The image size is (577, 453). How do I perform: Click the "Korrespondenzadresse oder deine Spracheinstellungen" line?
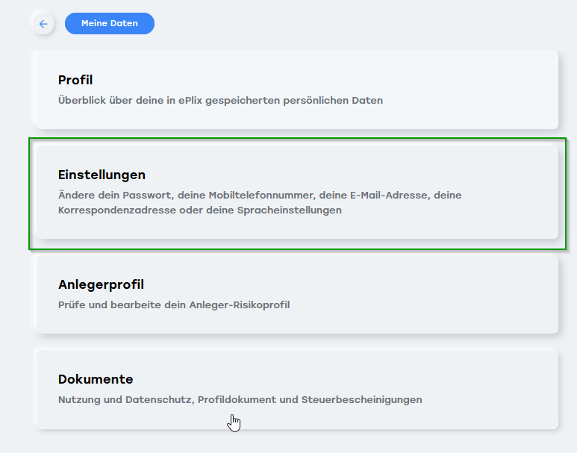pos(200,210)
